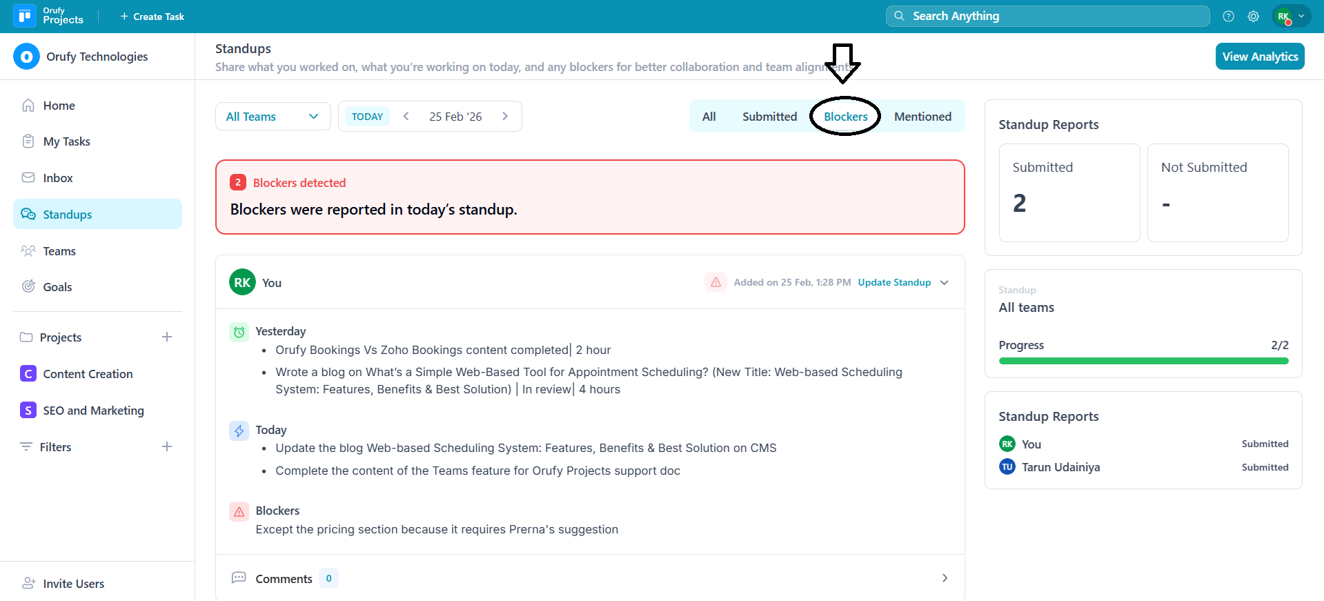The width and height of the screenshot is (1324, 601).
Task: Open the All Teams dropdown
Action: pyautogui.click(x=273, y=117)
